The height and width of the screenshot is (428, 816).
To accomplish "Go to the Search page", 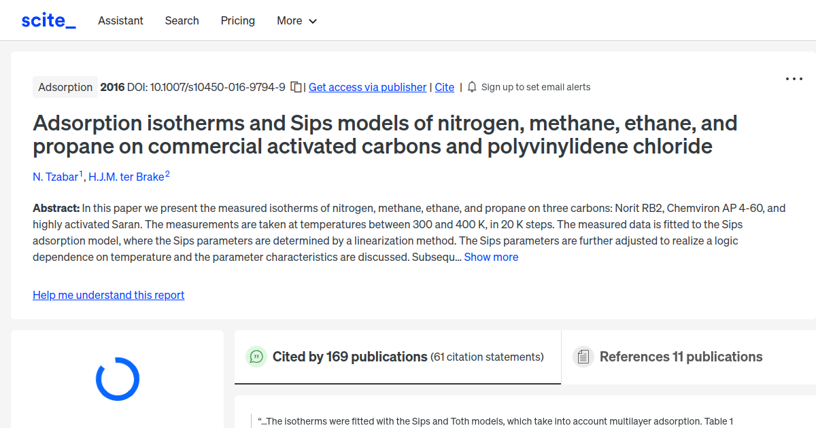I will pos(182,21).
